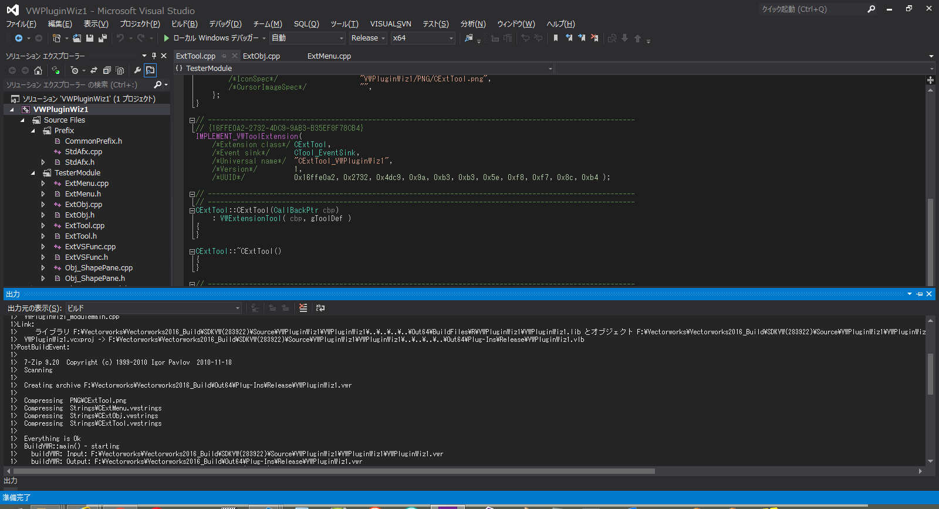Click the Undo arrow icon
This screenshot has height=509, width=939.
120,38
